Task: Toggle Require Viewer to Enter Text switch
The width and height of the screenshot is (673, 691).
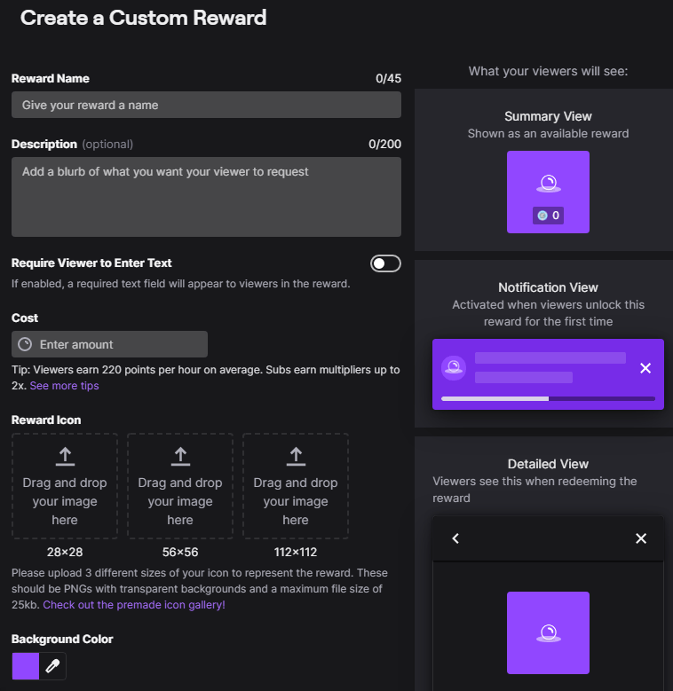Action: [x=385, y=263]
